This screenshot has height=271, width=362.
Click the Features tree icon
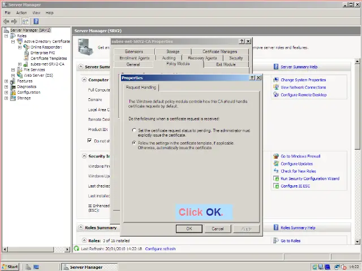(x=13, y=81)
